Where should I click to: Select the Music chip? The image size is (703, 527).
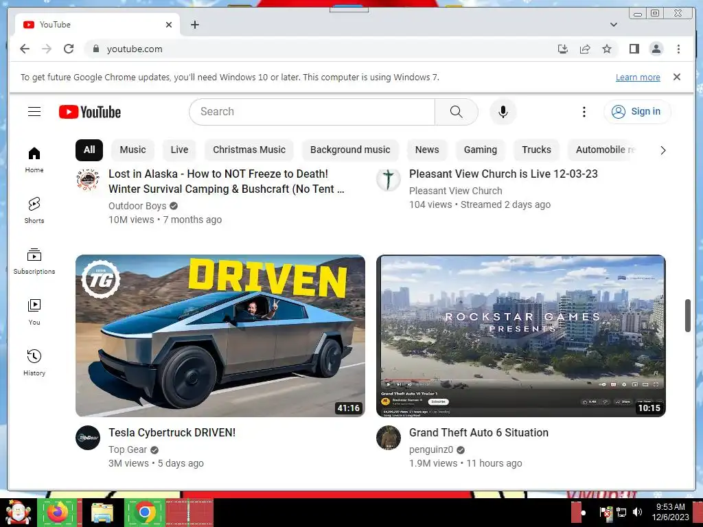tap(132, 150)
